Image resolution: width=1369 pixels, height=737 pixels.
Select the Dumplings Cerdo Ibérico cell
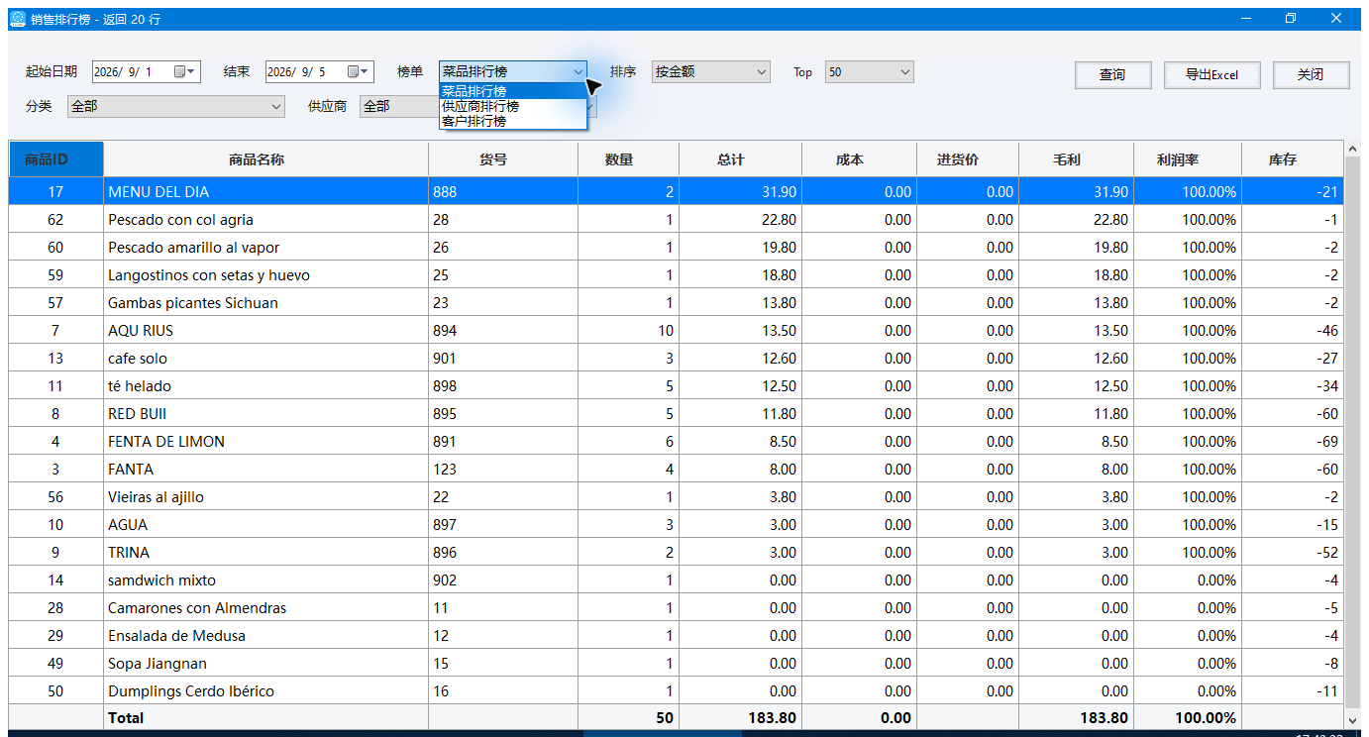coord(265,691)
